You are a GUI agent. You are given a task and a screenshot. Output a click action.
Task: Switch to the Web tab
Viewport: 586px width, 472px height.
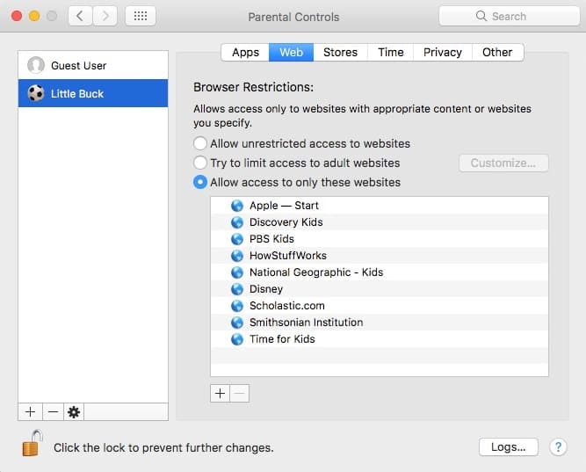tap(291, 52)
